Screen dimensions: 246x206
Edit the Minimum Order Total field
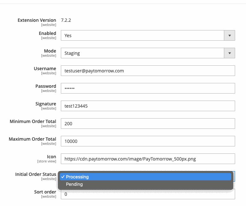(148, 123)
